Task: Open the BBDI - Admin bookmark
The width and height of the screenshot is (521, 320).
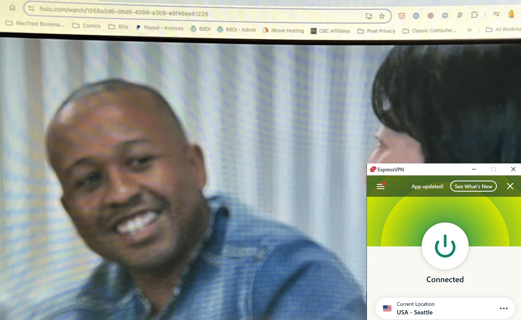Action: click(236, 30)
